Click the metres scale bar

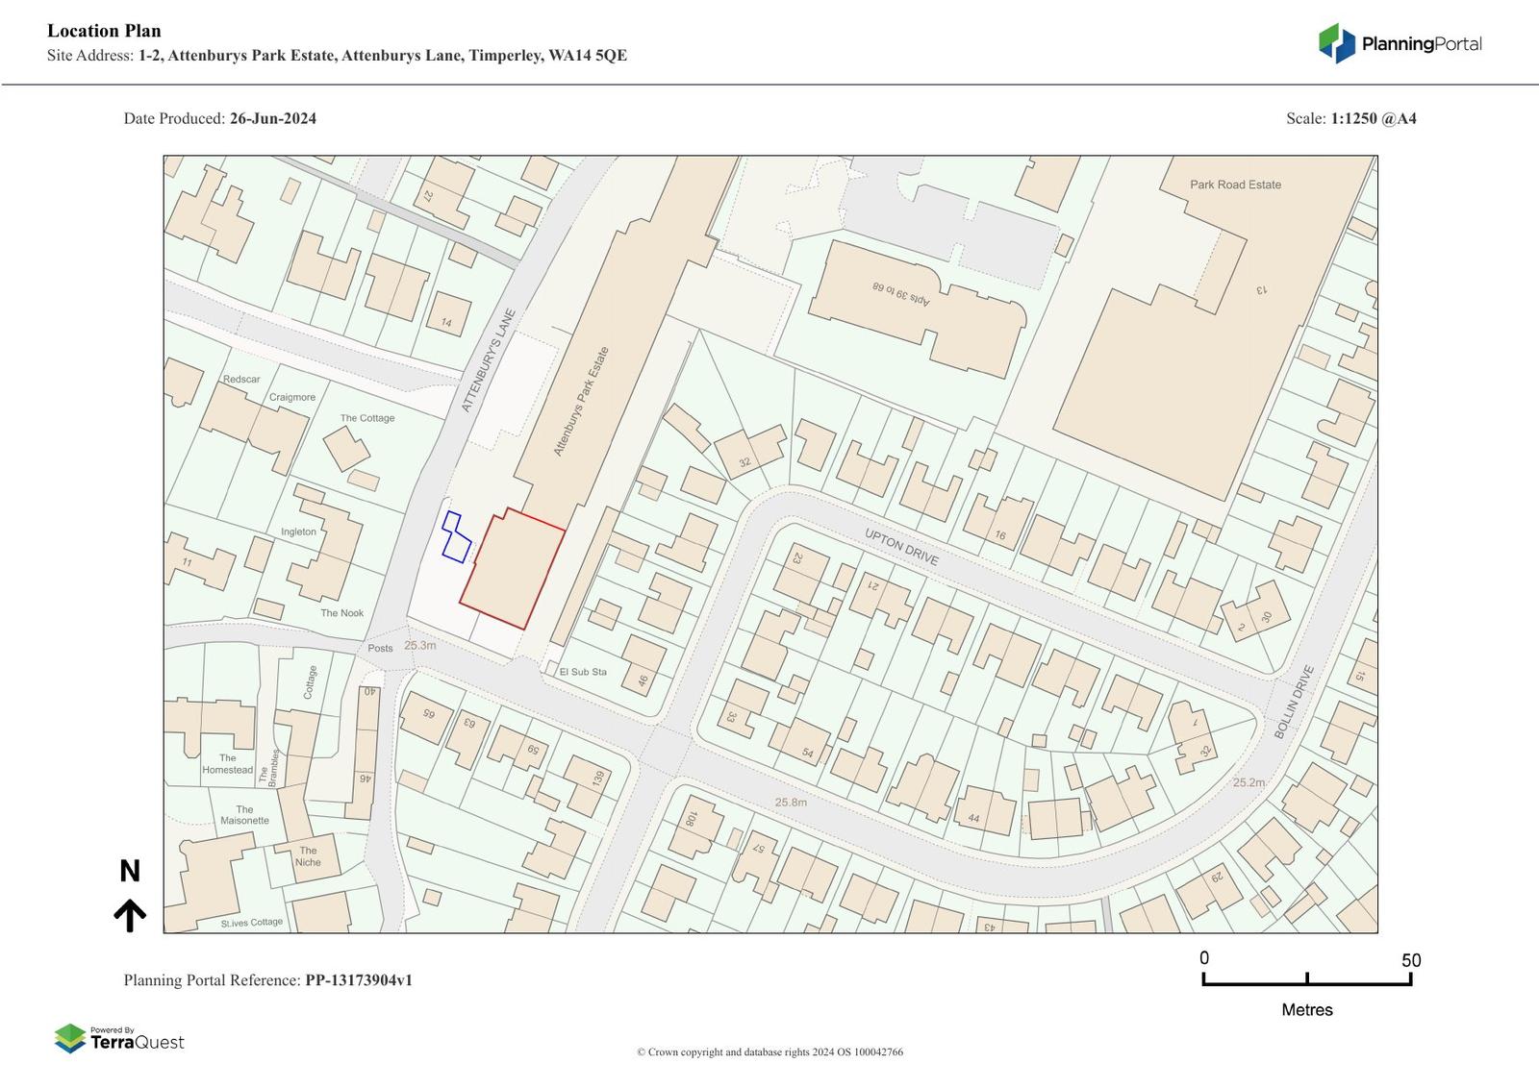click(x=1306, y=979)
